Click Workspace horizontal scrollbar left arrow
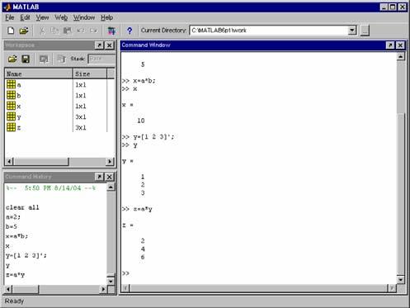410x308 pixels. coord(9,161)
